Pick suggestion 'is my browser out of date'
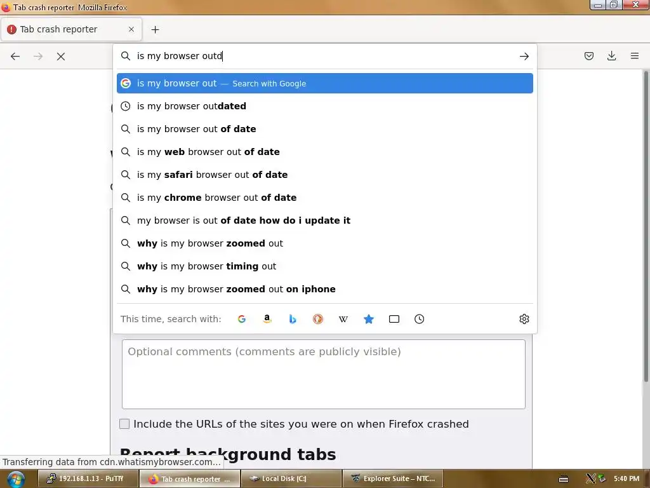Image resolution: width=650 pixels, height=488 pixels. [x=324, y=129]
